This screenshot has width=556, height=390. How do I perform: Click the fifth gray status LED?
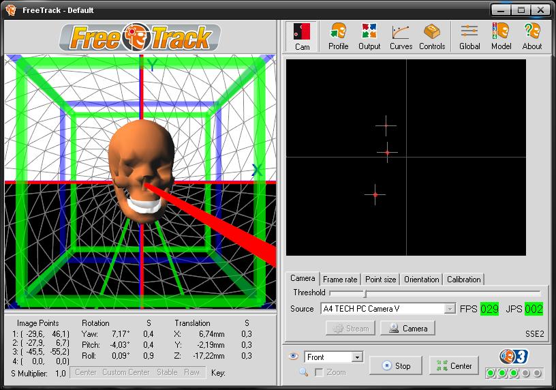[x=537, y=373]
